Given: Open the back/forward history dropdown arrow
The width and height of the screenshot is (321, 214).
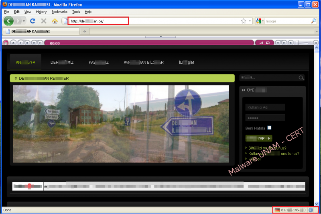Looking at the screenshot, I should 24,21.
